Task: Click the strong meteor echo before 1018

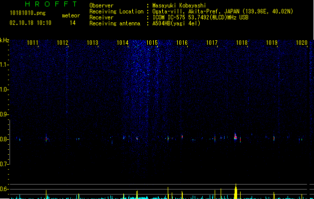Action: [x=236, y=136]
